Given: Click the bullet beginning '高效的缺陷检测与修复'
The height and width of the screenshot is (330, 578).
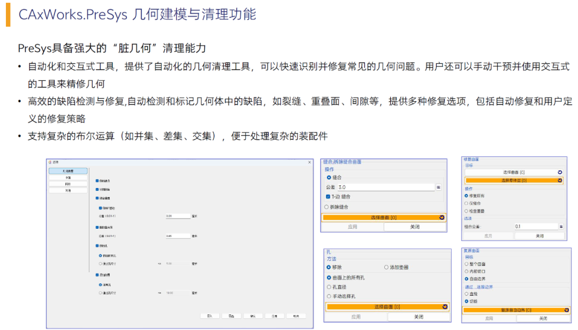Looking at the screenshot, I should [300, 110].
